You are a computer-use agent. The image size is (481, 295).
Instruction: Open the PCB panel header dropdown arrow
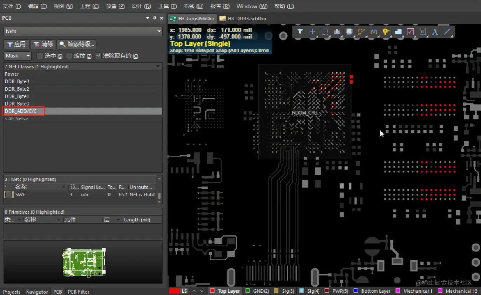tap(147, 18)
